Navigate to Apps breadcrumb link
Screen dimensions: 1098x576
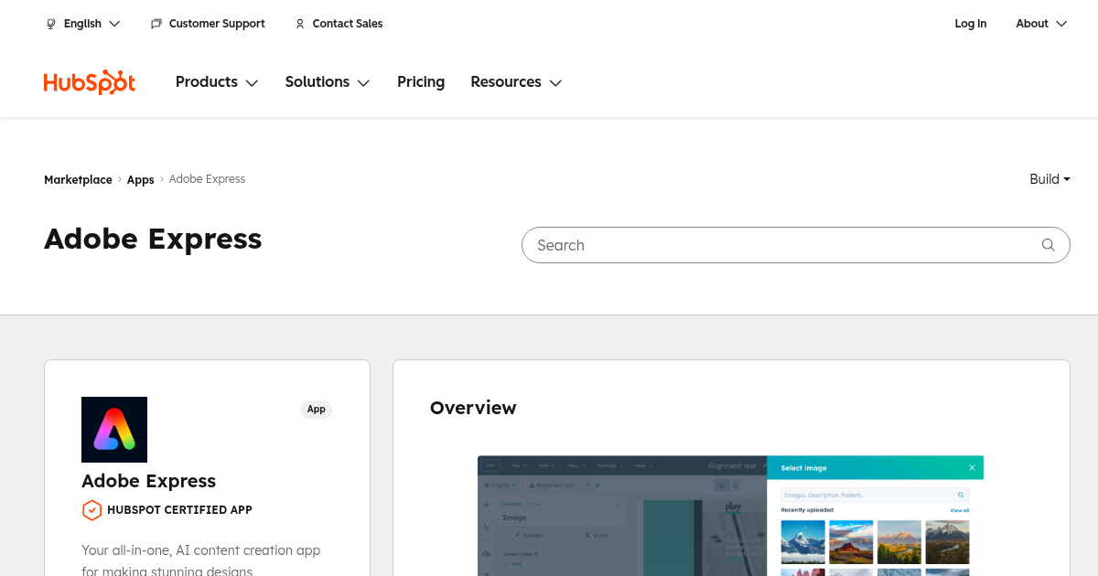tap(140, 180)
